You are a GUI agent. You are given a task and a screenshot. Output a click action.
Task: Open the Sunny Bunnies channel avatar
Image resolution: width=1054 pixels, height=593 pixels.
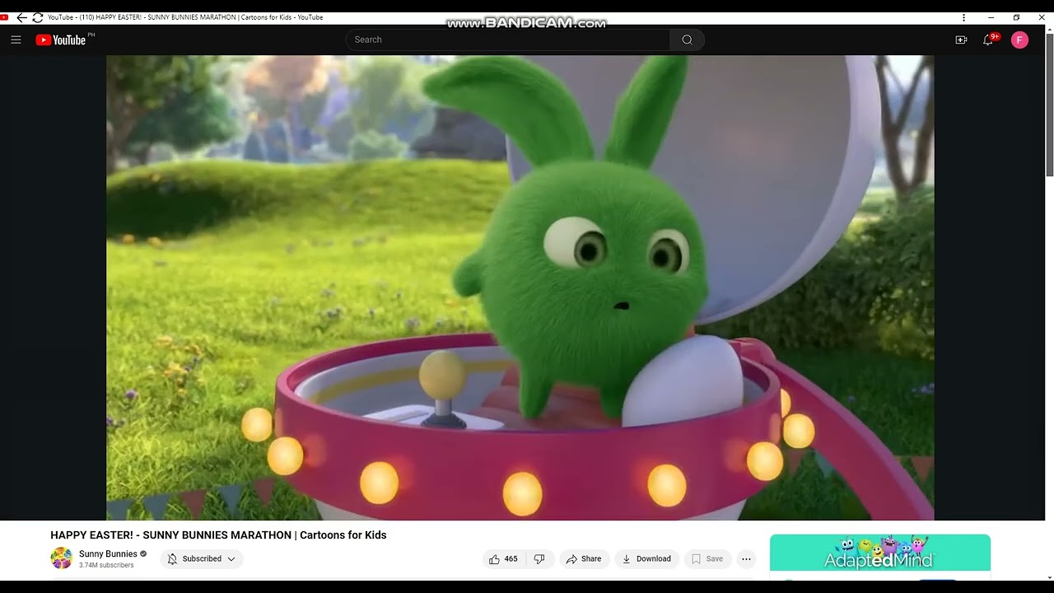(62, 558)
